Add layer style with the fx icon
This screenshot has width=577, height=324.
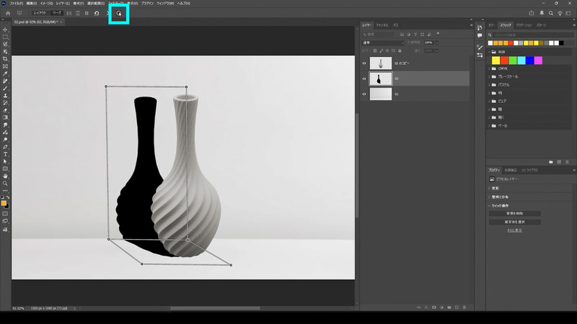426,307
